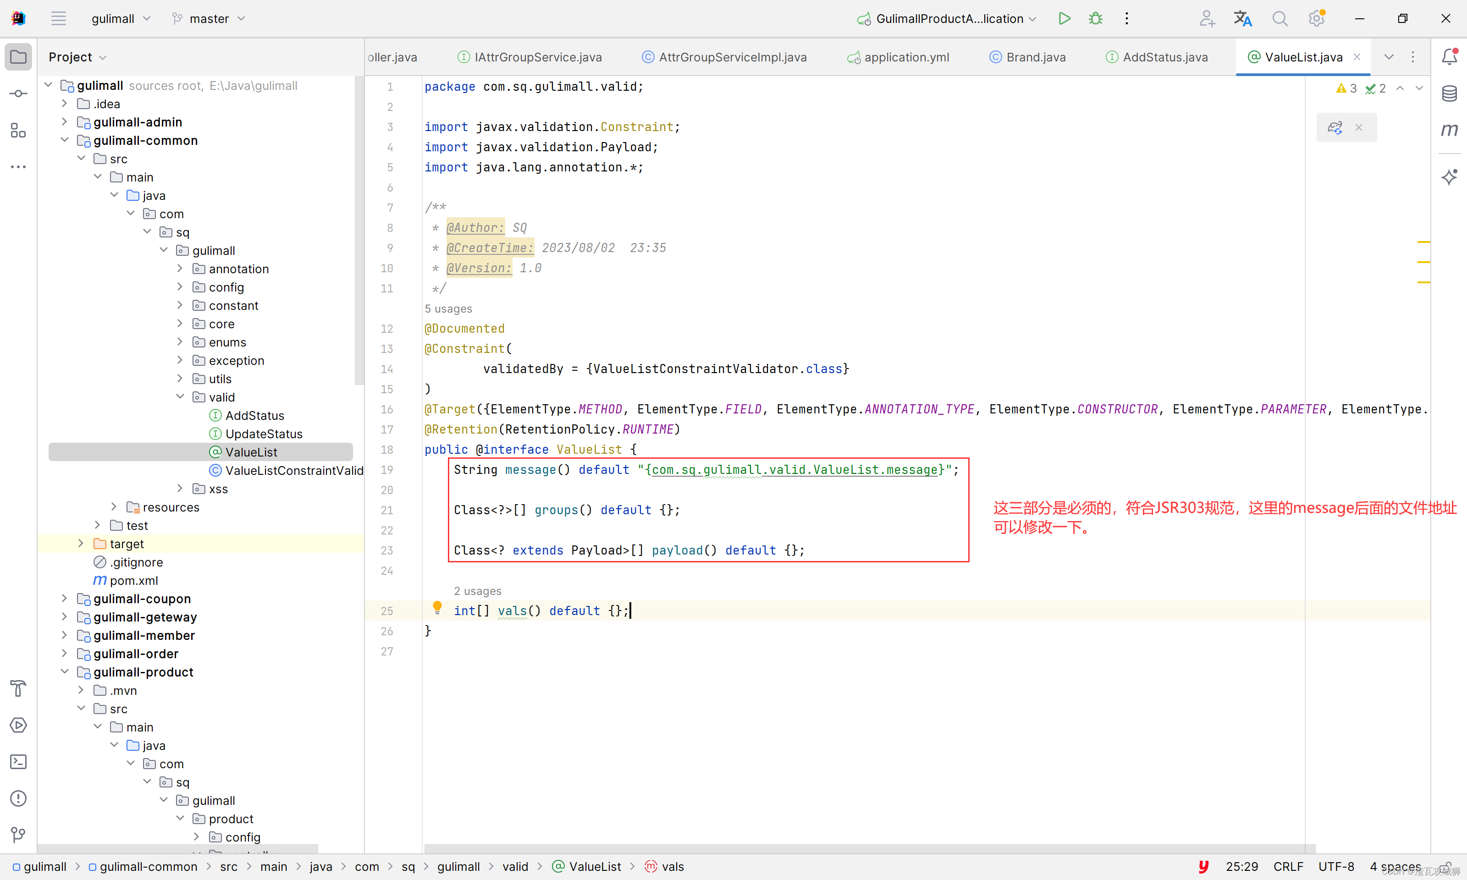The height and width of the screenshot is (880, 1467).
Task: Expand the target folder in the project tree
Action: [81, 543]
